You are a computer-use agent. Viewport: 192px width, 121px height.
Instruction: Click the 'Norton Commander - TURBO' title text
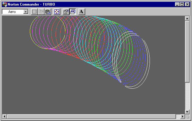(x=31, y=4)
